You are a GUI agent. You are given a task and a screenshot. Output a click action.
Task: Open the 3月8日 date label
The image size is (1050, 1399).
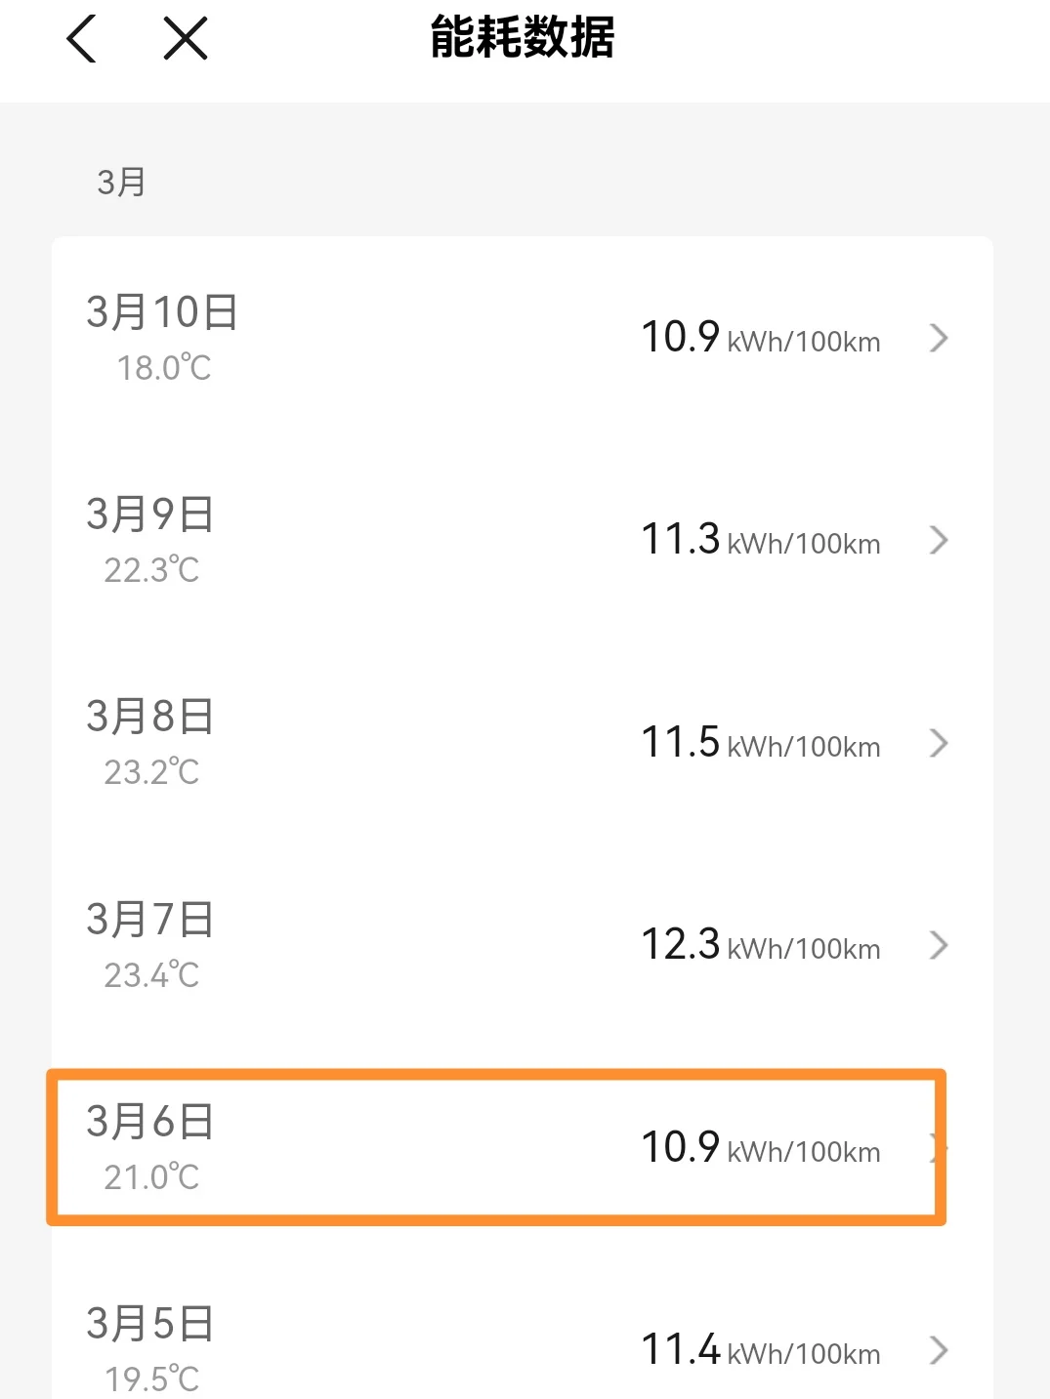[x=149, y=717]
